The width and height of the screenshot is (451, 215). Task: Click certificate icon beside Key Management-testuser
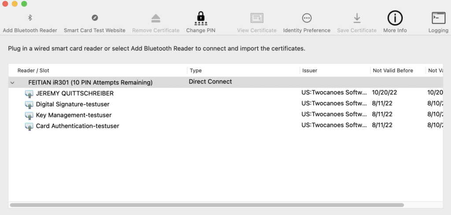pyautogui.click(x=29, y=115)
